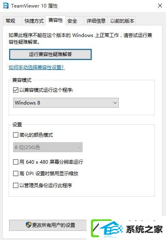
Task: Click the shield icon on change-all-users button
Action: click(29, 225)
